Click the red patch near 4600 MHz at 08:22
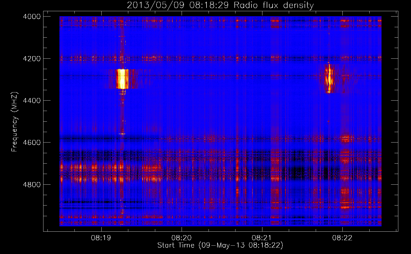Screen dimensions: 411x254 pos(346,139)
